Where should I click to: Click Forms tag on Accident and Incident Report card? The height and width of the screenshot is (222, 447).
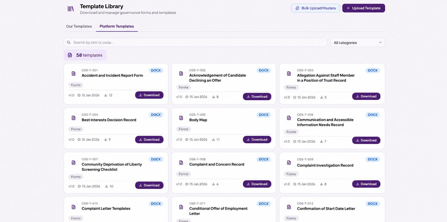click(x=76, y=85)
